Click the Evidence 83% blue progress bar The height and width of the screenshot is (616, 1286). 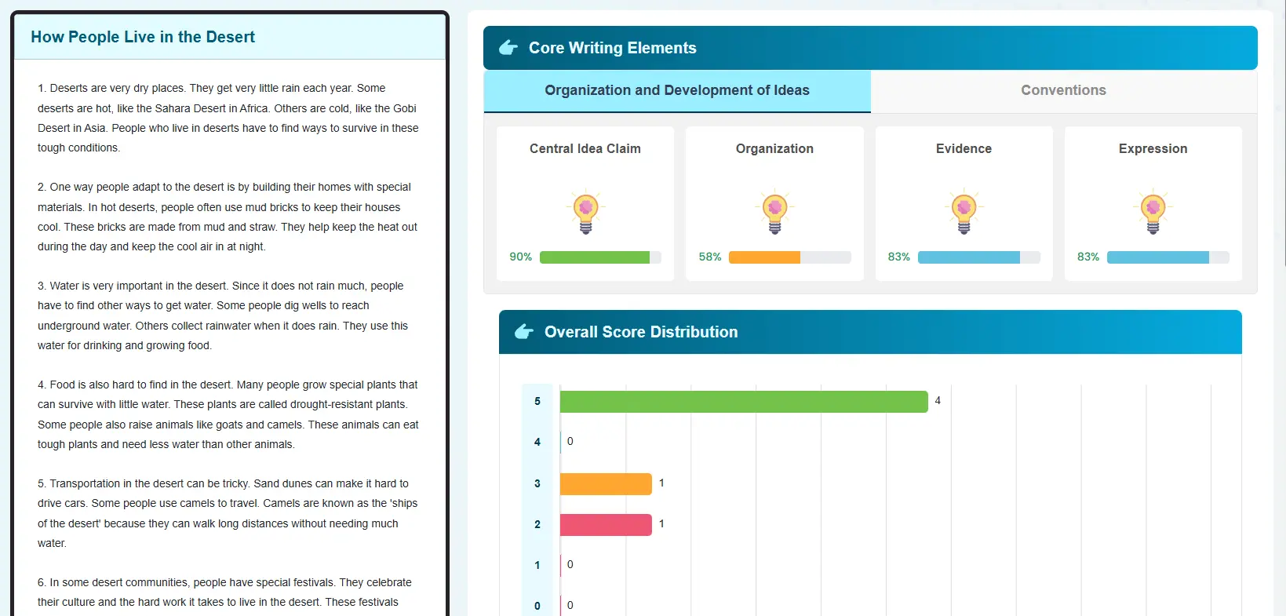[x=978, y=257]
